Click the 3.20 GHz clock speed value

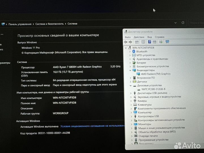[115, 66]
